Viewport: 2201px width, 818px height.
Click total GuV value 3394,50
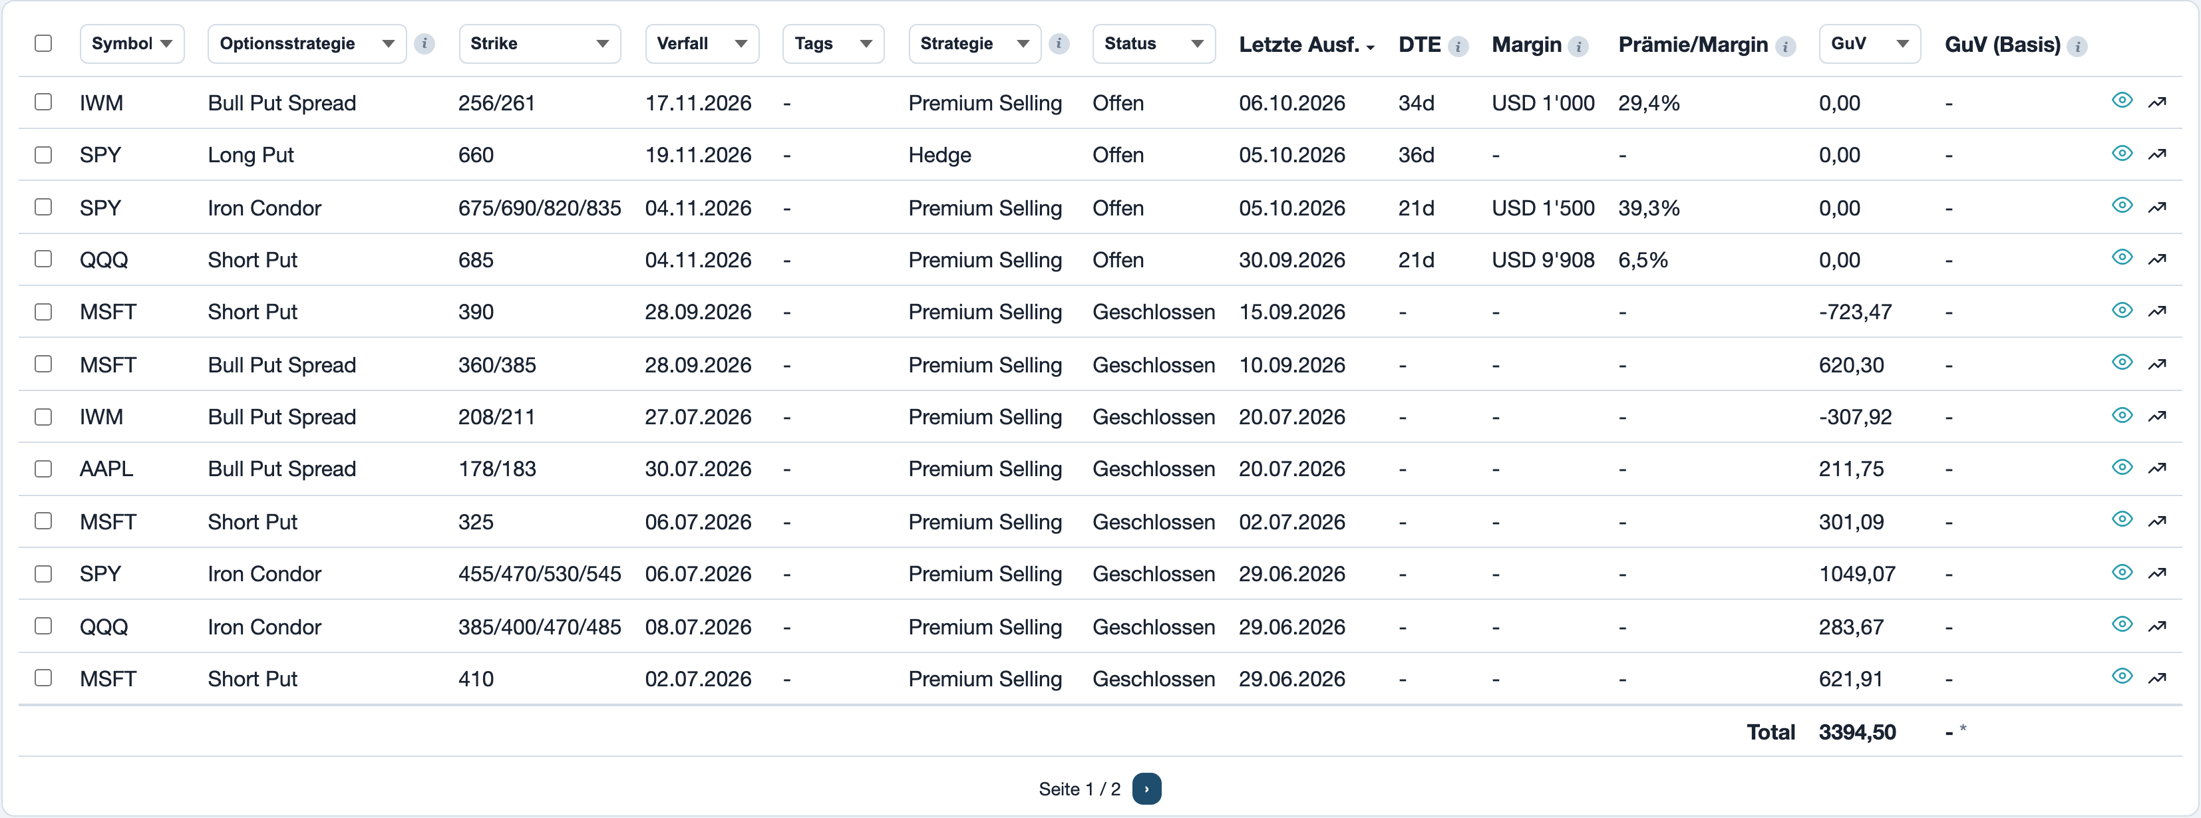(1856, 732)
